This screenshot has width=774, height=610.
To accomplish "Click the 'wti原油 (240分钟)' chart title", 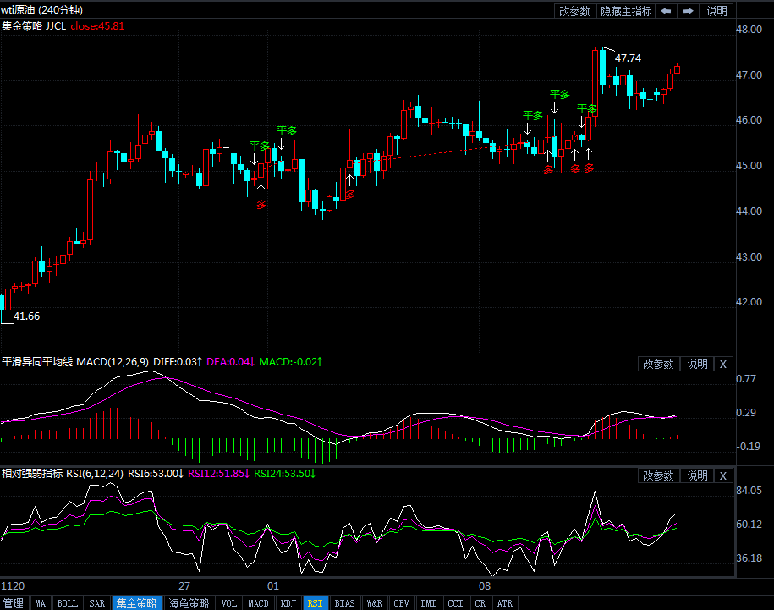I will tap(42, 10).
